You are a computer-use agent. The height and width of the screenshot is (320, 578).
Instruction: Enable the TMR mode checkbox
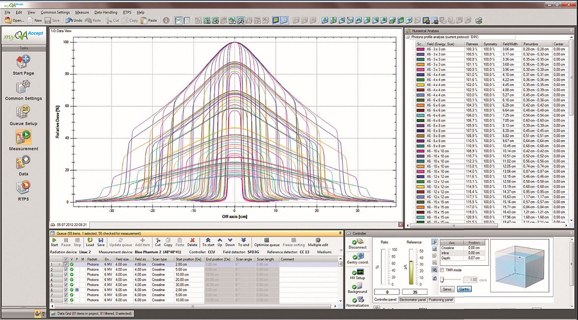point(442,270)
